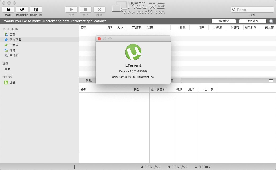Open the hamburger menu right of the tabs
The width and height of the screenshot is (276, 170).
271,80
